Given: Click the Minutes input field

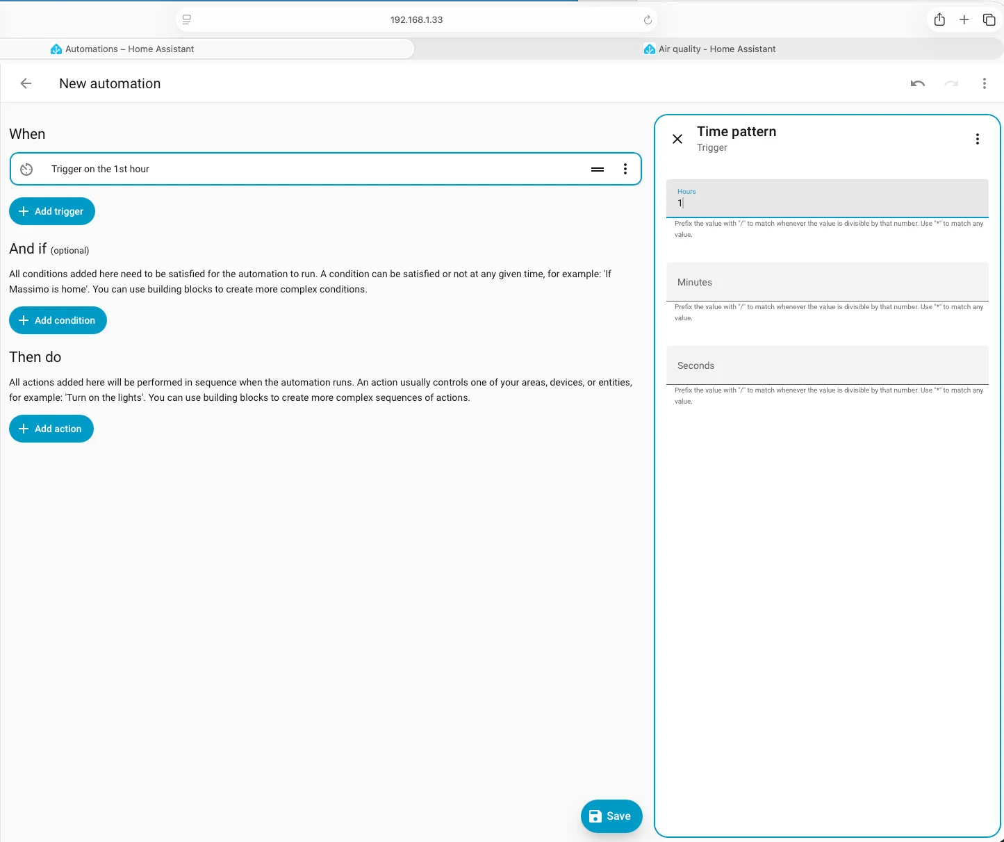Looking at the screenshot, I should 827,281.
